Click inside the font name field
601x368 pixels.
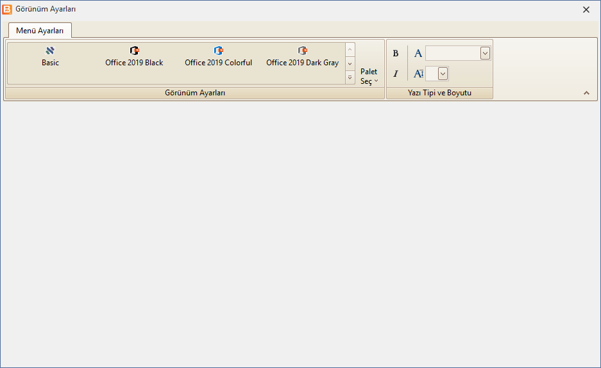coord(453,53)
